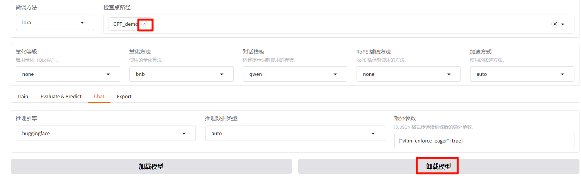581x176 pixels.
Task: Switch to the Export tab
Action: (x=124, y=97)
